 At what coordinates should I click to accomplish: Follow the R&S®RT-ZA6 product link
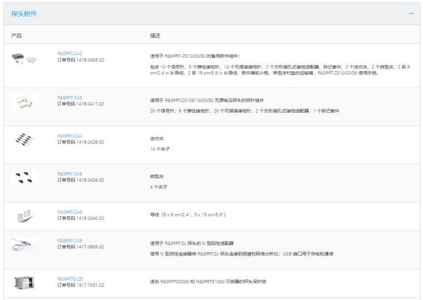[70, 212]
